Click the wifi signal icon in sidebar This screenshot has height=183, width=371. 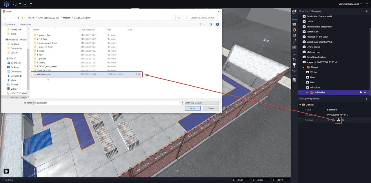click(x=294, y=71)
